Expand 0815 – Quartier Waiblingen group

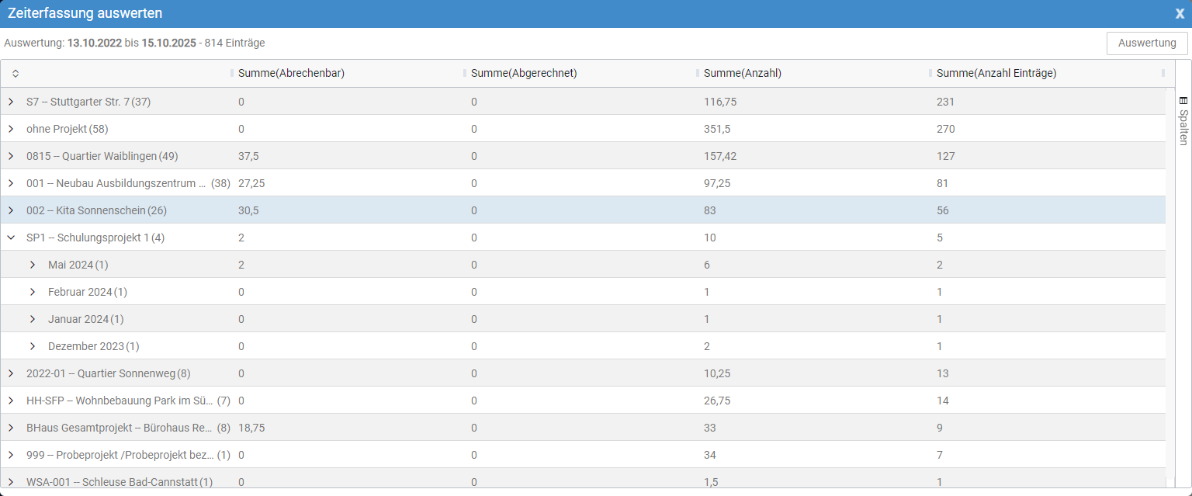(11, 156)
